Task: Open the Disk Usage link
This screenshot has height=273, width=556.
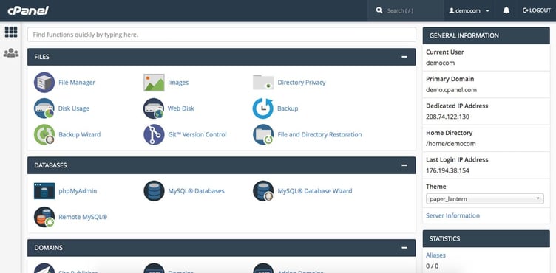Action: (74, 108)
